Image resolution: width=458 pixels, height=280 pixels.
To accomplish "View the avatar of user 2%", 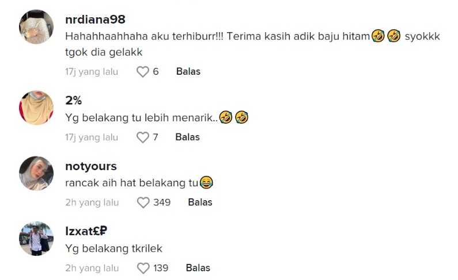I will [36, 108].
